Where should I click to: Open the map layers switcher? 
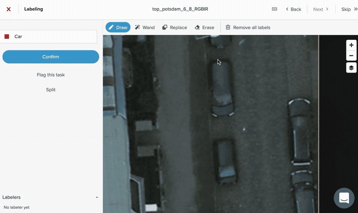click(351, 68)
